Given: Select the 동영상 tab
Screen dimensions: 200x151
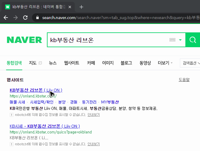Looking at the screenshot, I should [145, 63].
